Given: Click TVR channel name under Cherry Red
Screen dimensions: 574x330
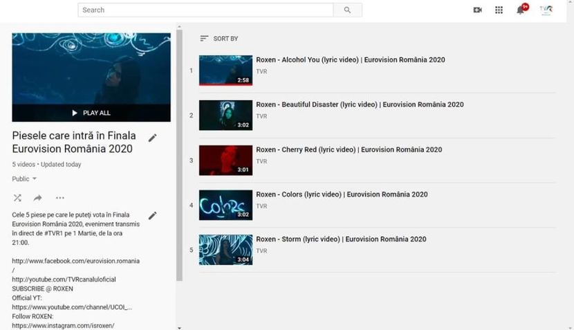Looking at the screenshot, I should coord(261,161).
